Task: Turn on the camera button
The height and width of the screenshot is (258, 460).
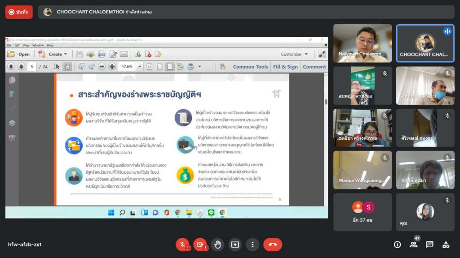Action: 200,245
